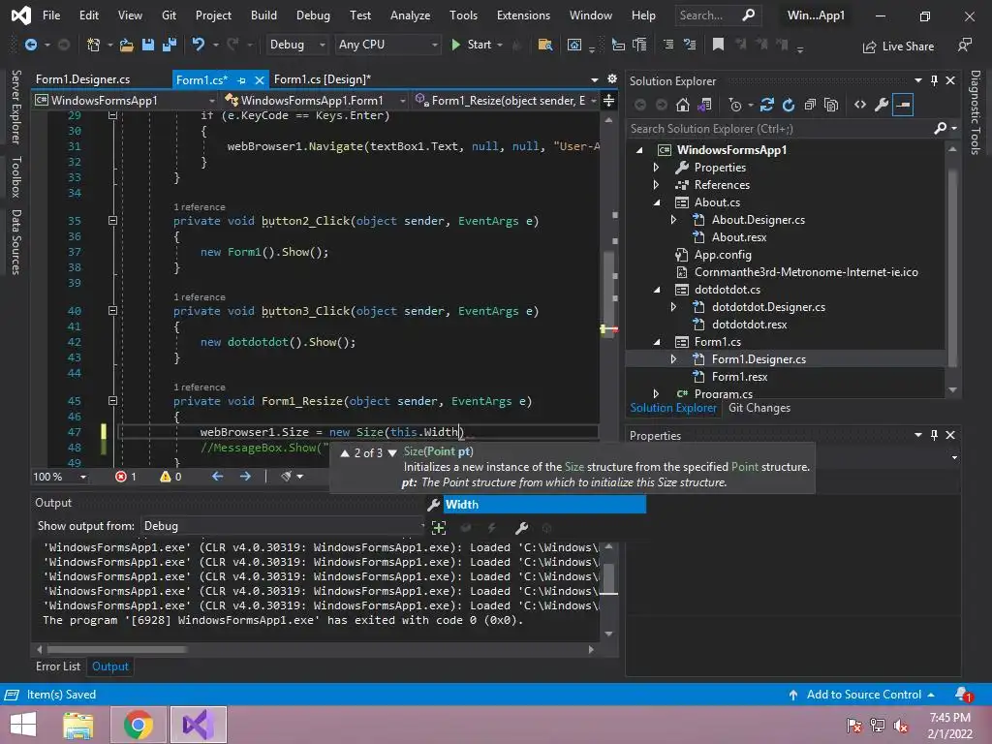The width and height of the screenshot is (992, 744).
Task: Click the warnings count indicator
Action: pyautogui.click(x=170, y=477)
